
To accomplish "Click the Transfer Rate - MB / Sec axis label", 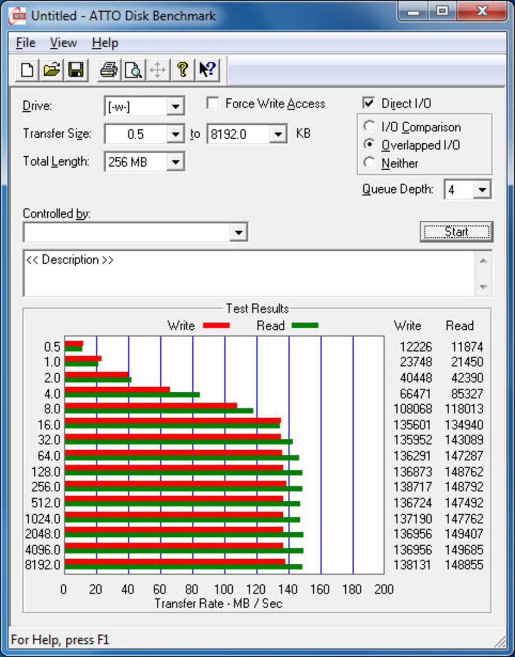I will (x=218, y=604).
